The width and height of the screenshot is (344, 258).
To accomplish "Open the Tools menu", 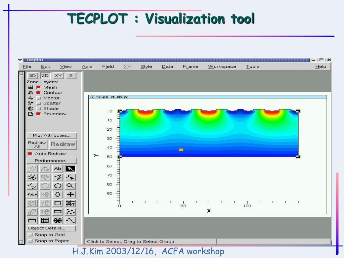I will click(253, 67).
